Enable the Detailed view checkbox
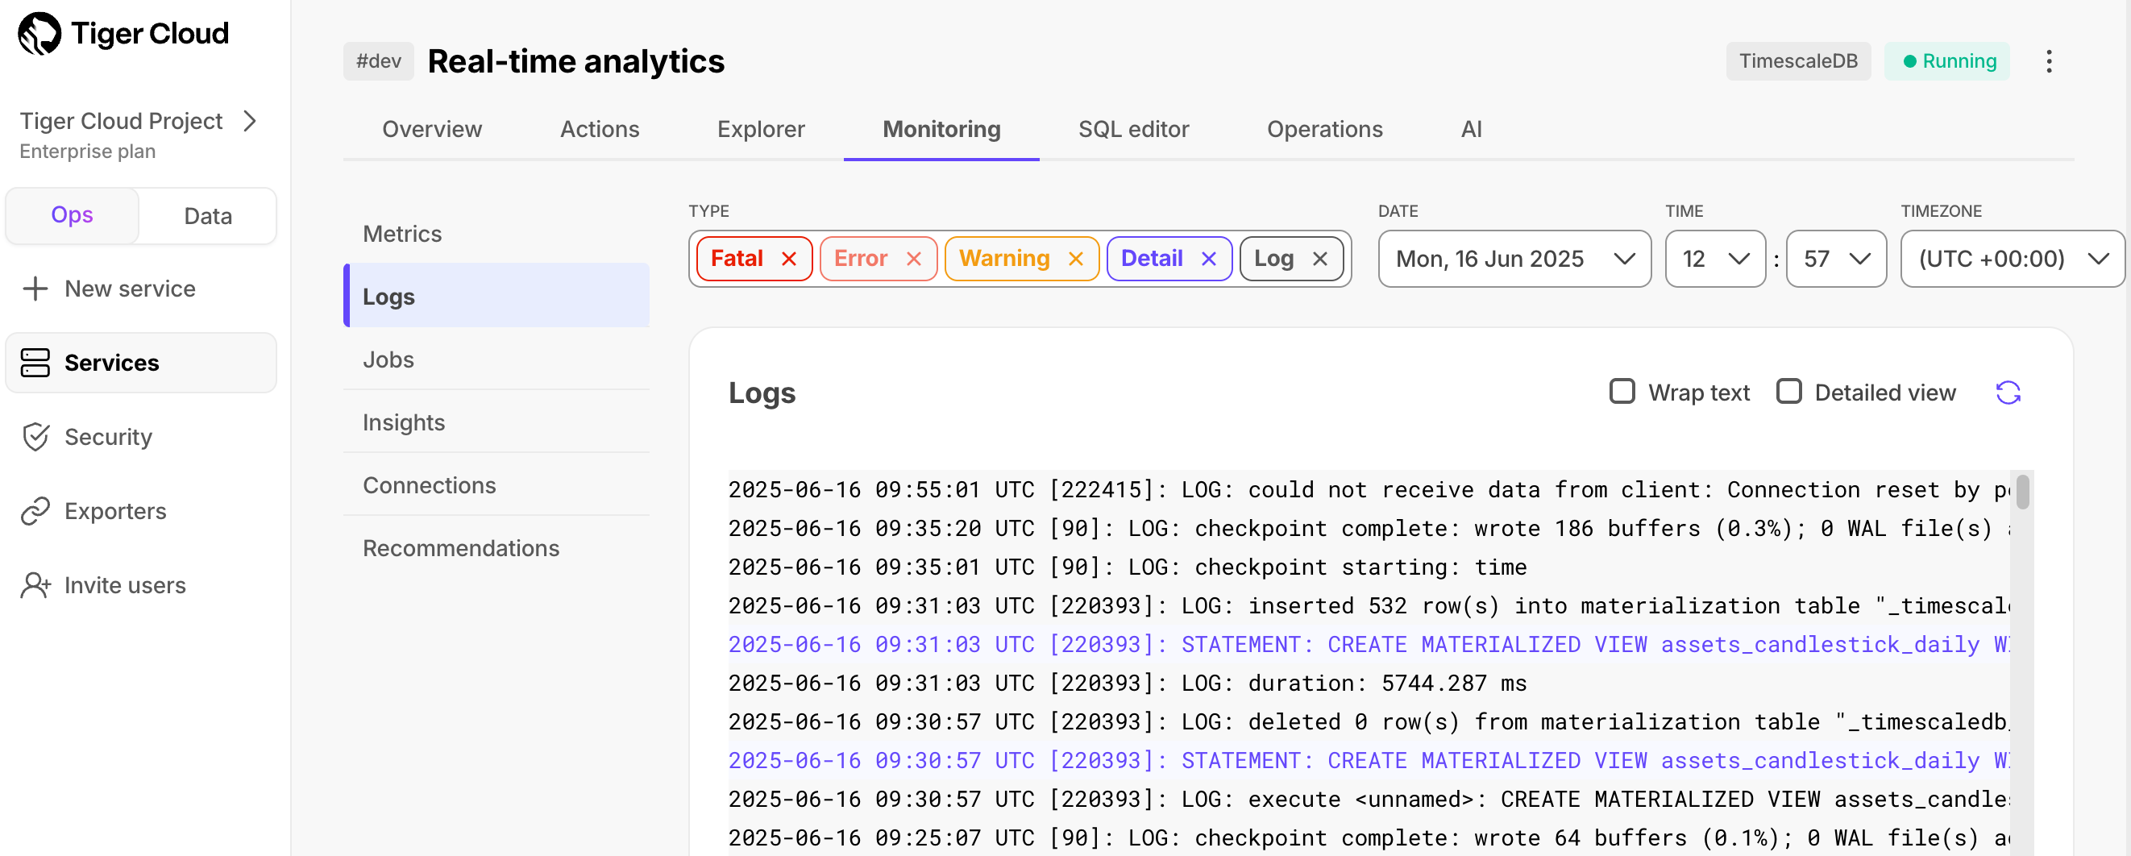Viewport: 2131px width, 856px height. point(1788,391)
